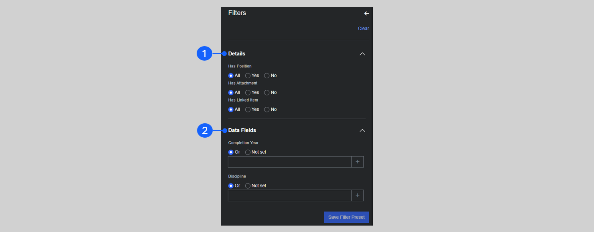This screenshot has height=232, width=594.
Task: Click the Filters panel title
Action: tap(237, 13)
